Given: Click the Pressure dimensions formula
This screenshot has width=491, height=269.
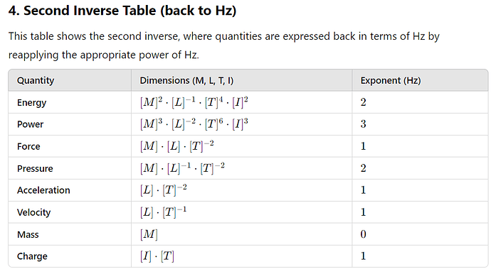Looking at the screenshot, I should [182, 168].
